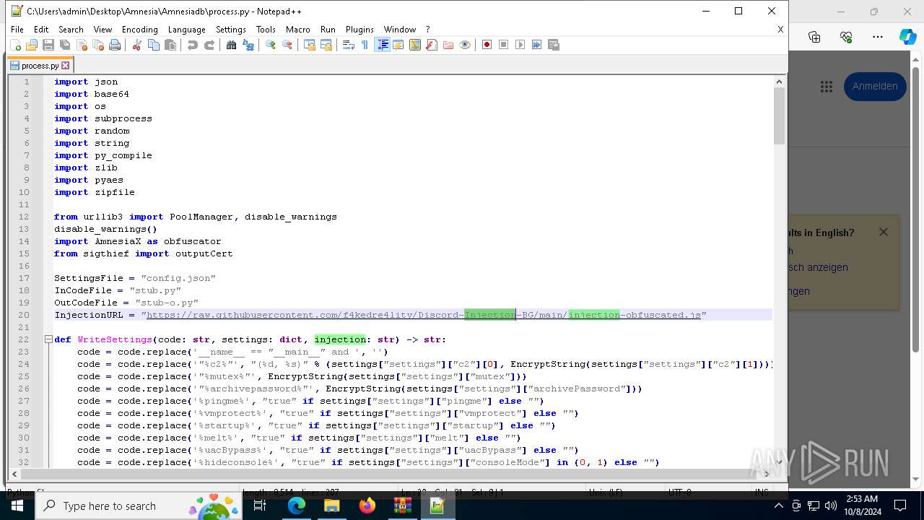Save the file with the Save icon
The image size is (924, 520).
[48, 45]
